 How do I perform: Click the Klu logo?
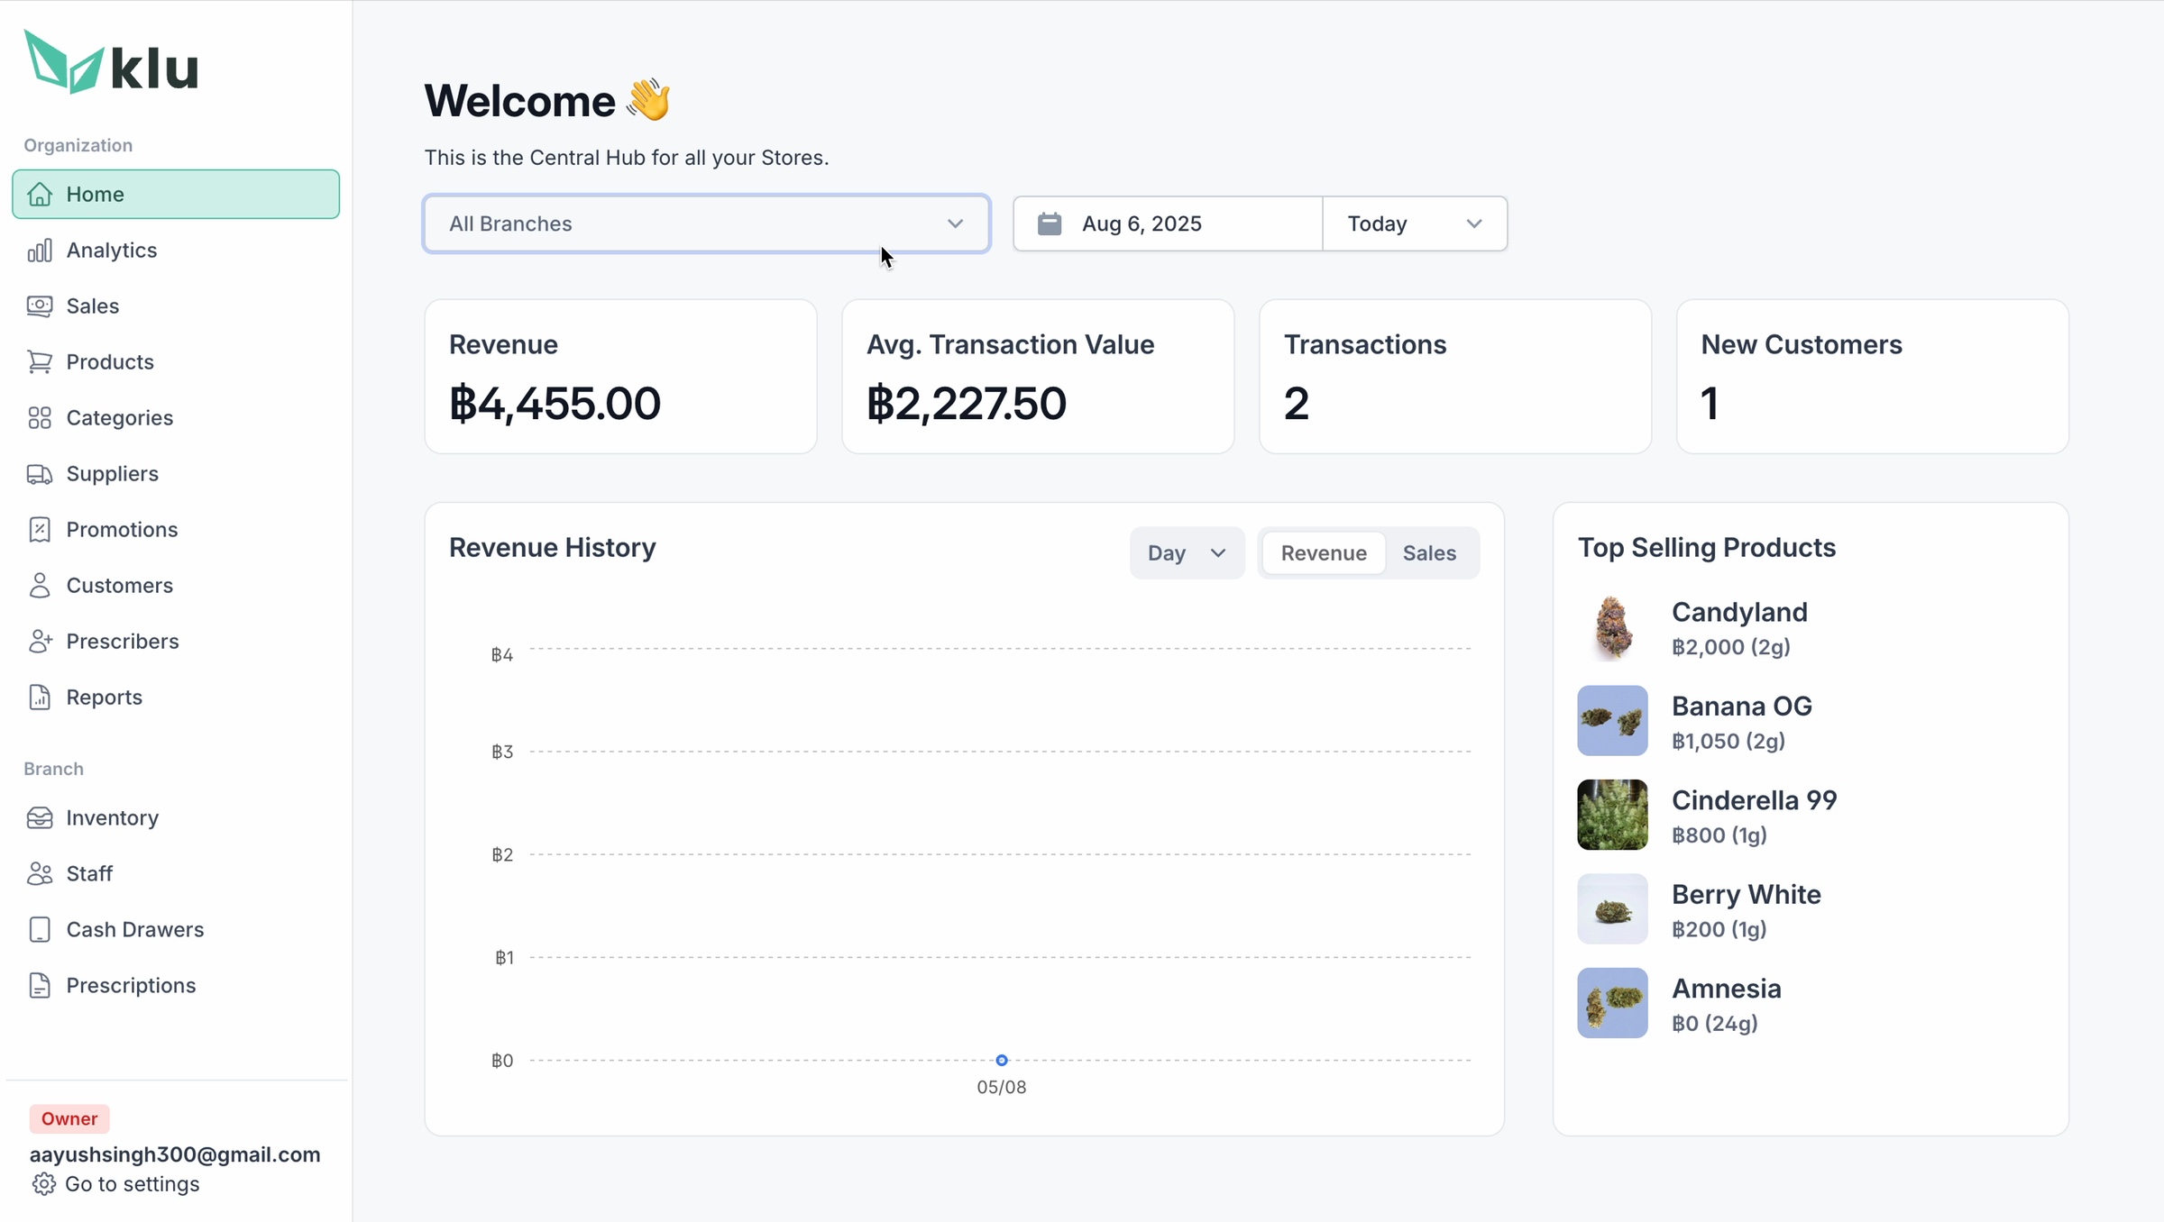tap(111, 61)
